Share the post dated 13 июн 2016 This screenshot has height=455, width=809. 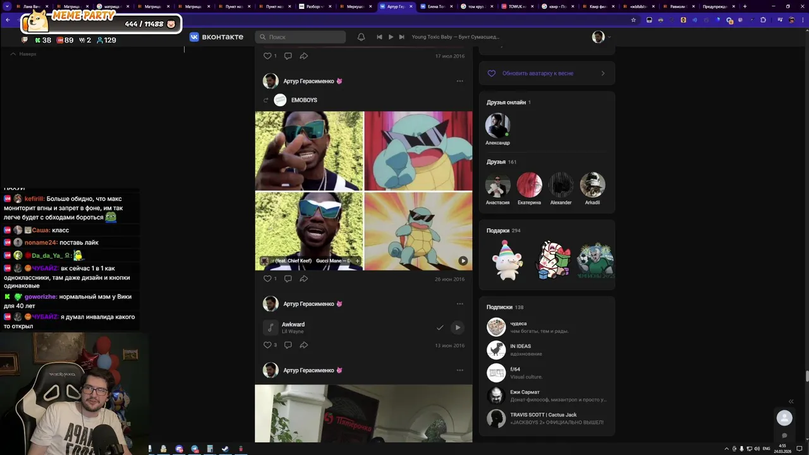point(304,345)
